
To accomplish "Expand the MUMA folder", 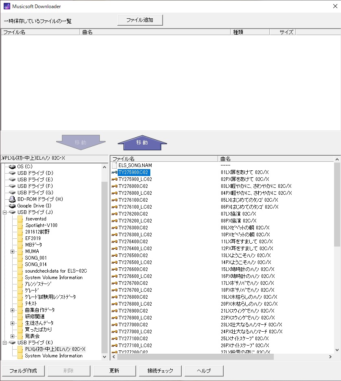I will coord(12,251).
